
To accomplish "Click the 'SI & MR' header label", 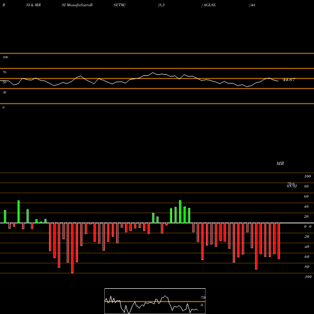I will point(33,5).
